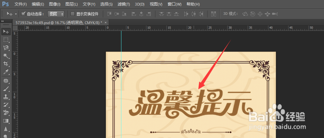This screenshot has width=324, height=138.
Task: Open the 帮助(H) menu
Action: 193,4
